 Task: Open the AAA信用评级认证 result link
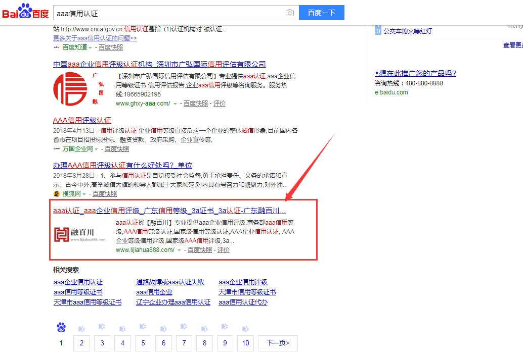[x=82, y=121]
